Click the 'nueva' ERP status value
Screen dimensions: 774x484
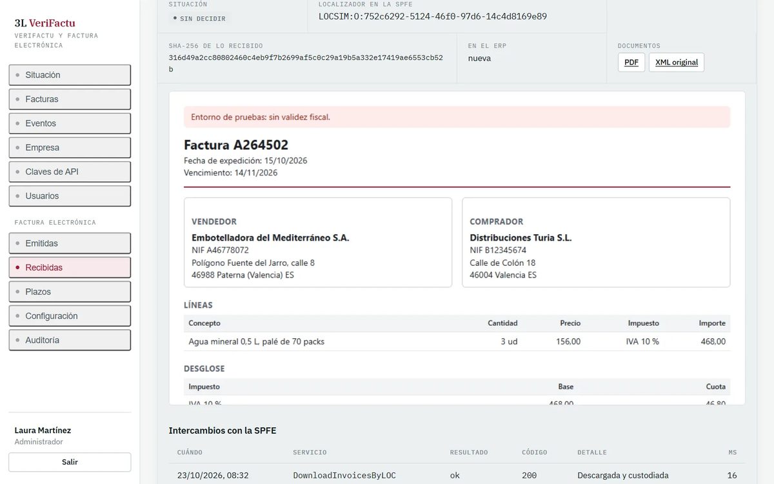(479, 58)
